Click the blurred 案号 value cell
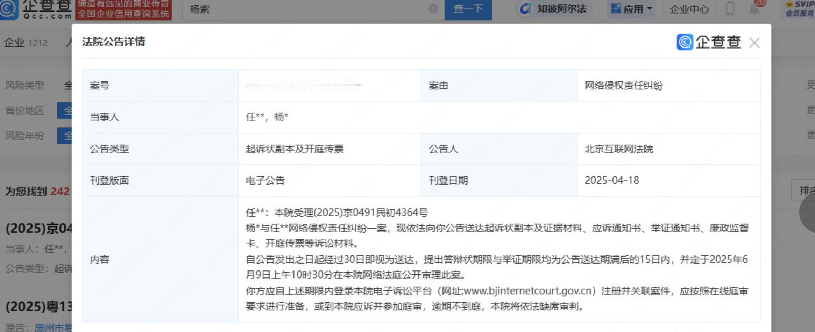Image resolution: width=815 pixels, height=332 pixels. [329, 85]
